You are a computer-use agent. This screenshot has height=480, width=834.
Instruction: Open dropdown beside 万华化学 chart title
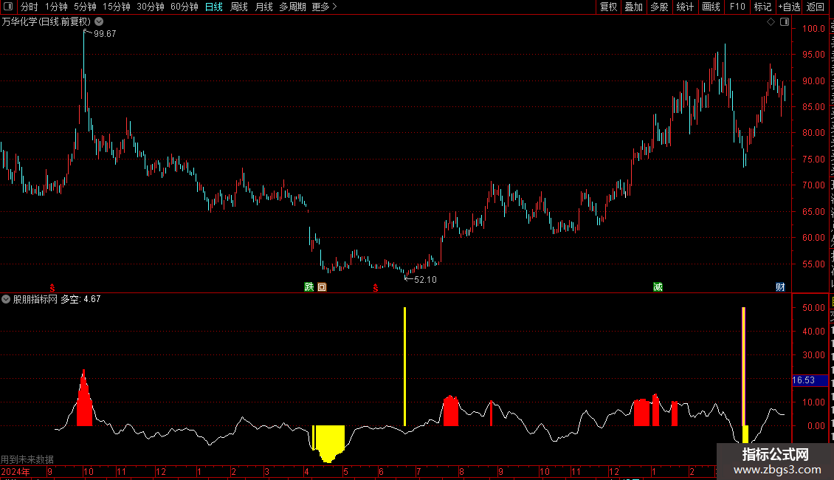click(x=99, y=22)
